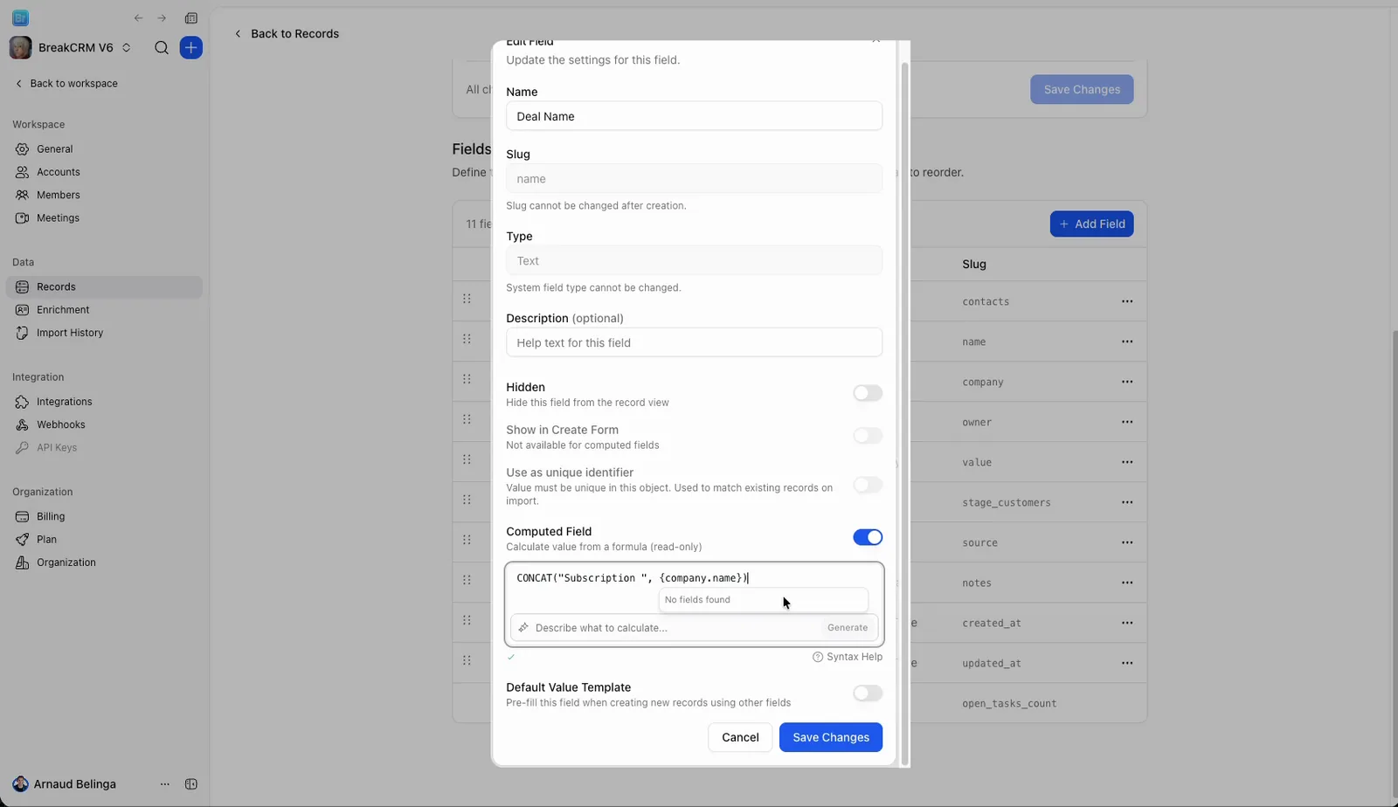1398x807 pixels.
Task: Click the Name input containing Deal Name
Action: click(694, 116)
